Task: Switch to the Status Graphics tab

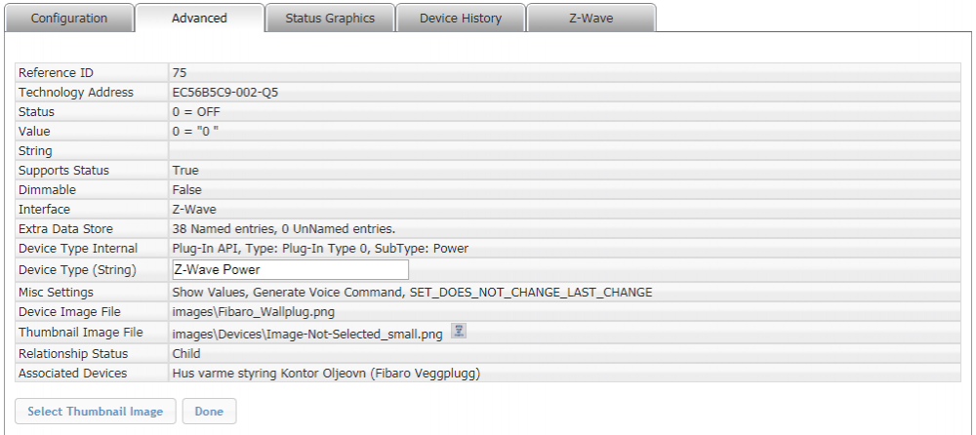Action: click(x=330, y=19)
